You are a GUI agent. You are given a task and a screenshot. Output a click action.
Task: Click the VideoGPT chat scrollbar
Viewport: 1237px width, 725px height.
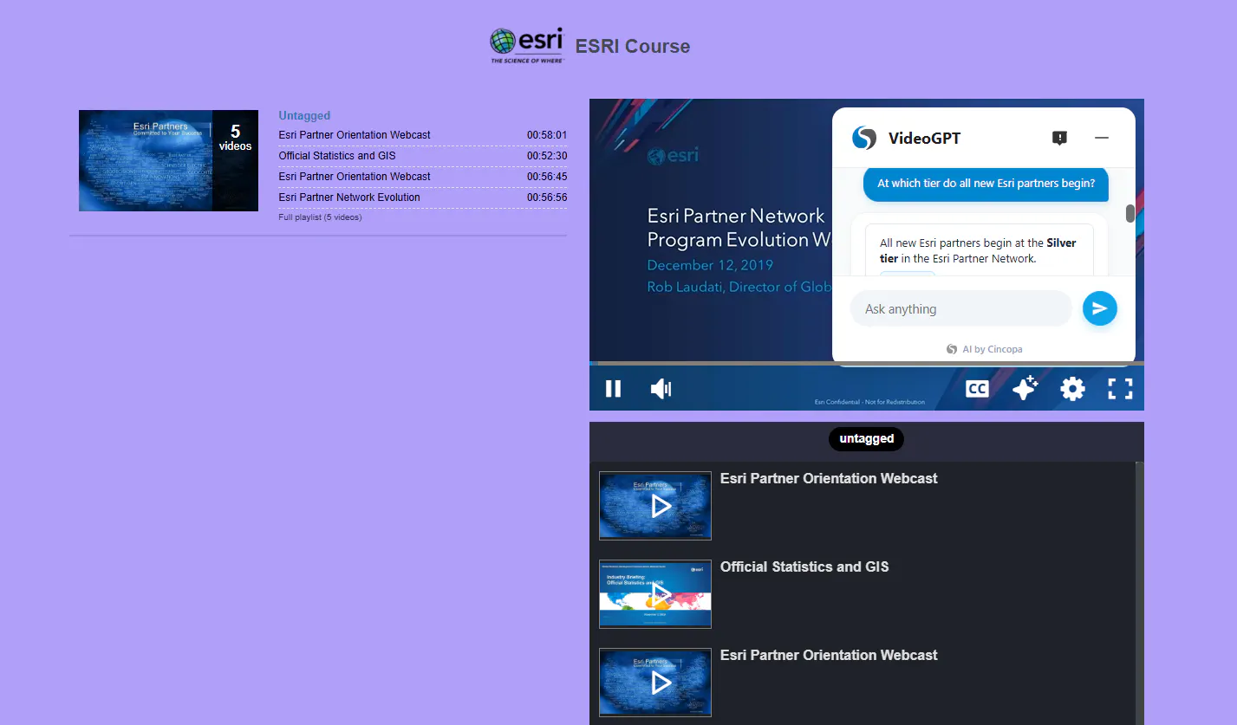pyautogui.click(x=1130, y=213)
